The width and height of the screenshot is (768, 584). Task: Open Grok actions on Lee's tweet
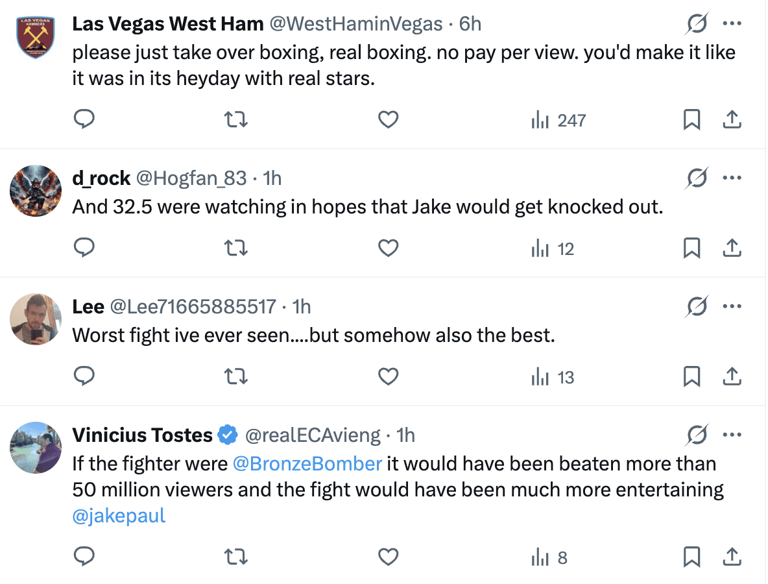click(x=697, y=305)
